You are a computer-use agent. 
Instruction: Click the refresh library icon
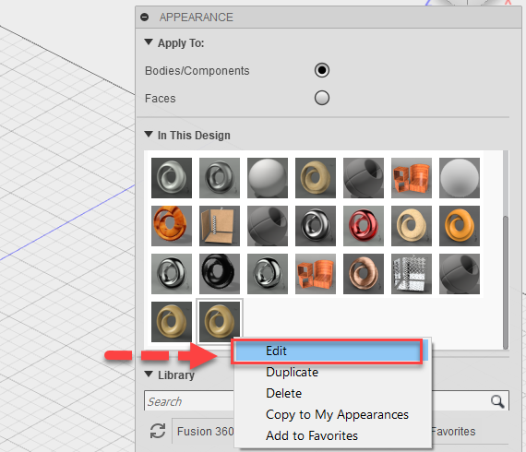pos(157,431)
